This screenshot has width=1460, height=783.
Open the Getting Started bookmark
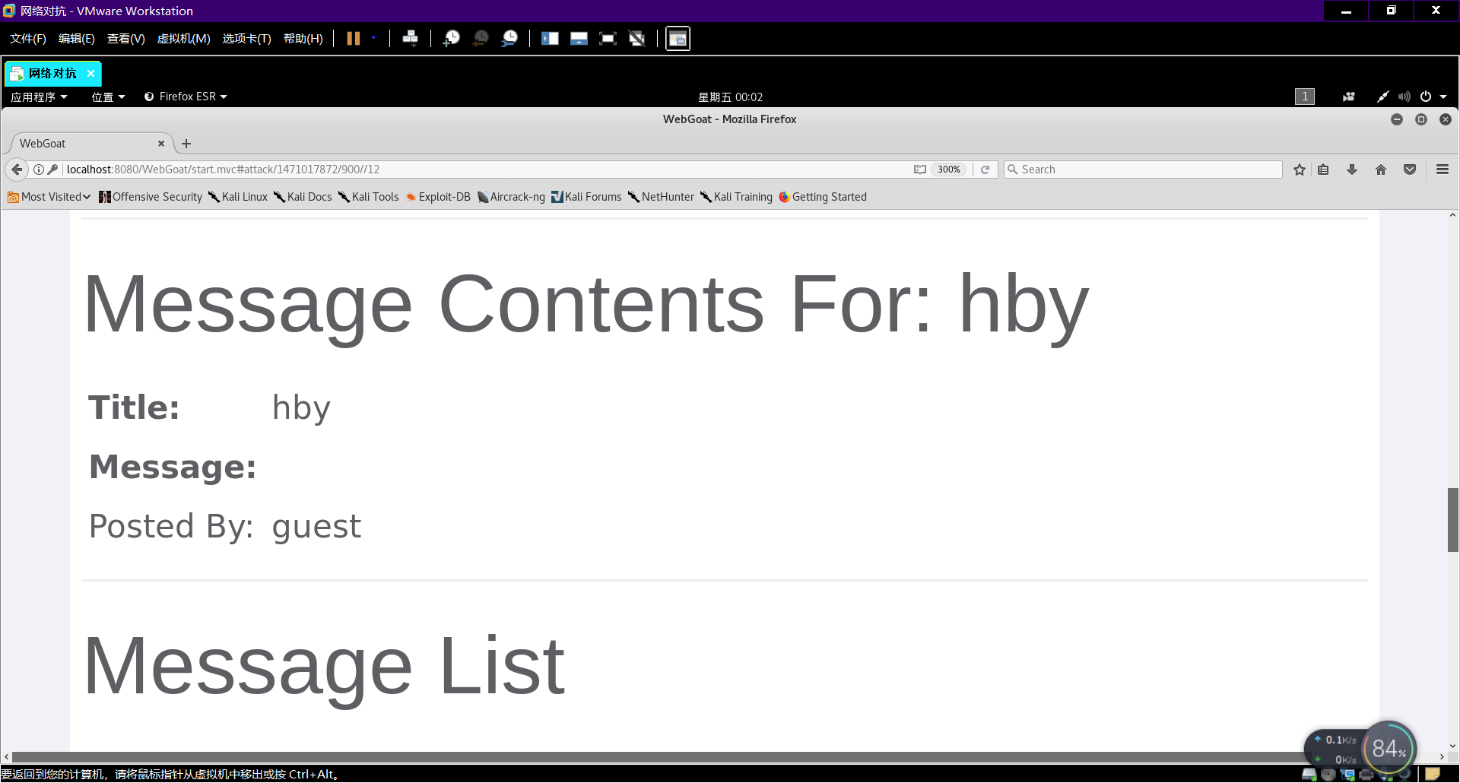823,197
